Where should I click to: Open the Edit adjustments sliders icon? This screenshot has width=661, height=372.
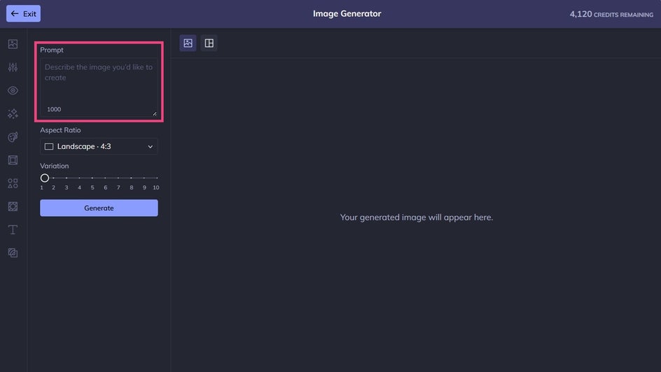click(13, 67)
